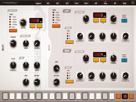Increase Right delay time with plus
This screenshot has width=136, height=102.
103,60
